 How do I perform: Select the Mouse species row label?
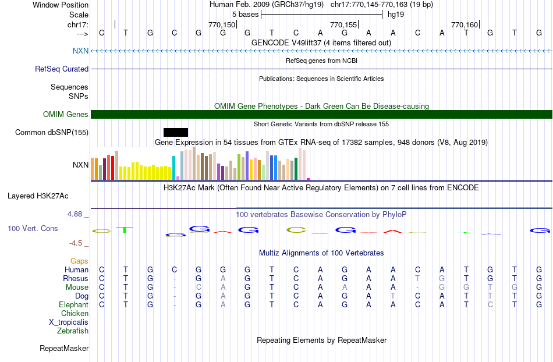tap(77, 287)
